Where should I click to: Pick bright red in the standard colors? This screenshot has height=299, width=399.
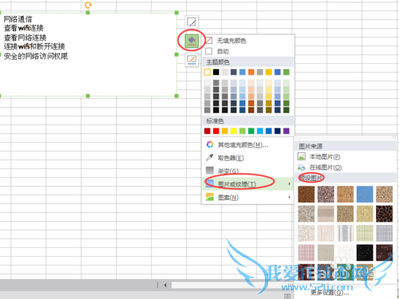[x=216, y=131]
